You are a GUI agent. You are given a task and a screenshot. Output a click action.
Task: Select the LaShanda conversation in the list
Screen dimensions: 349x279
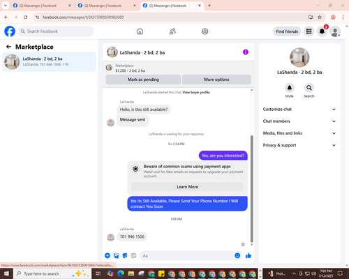click(49, 61)
